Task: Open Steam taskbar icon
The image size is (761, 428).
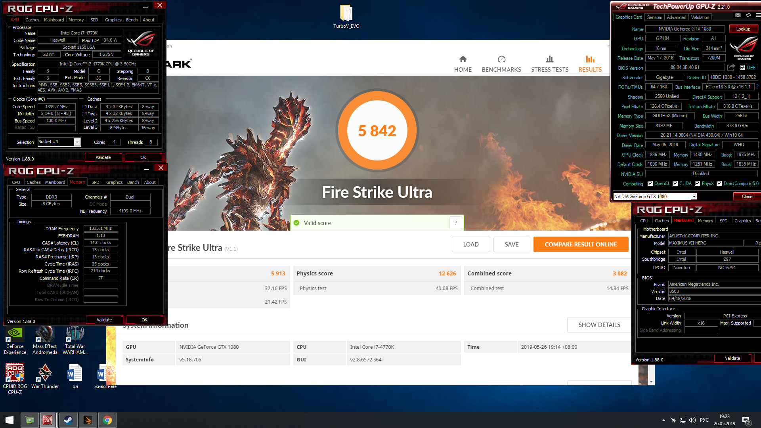Action: click(68, 420)
